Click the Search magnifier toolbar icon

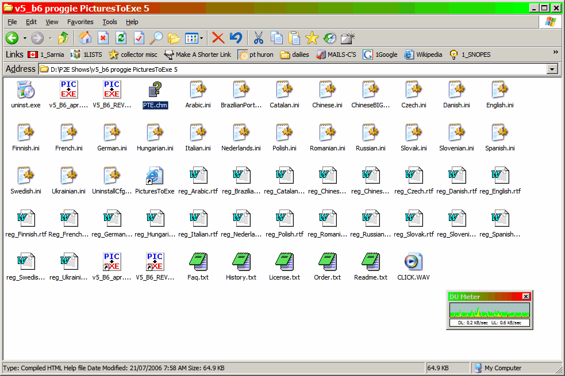(x=156, y=38)
